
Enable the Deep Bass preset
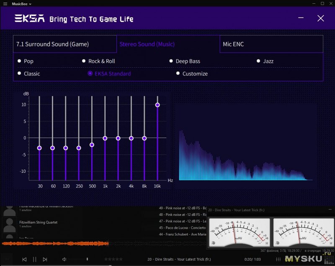coord(171,61)
